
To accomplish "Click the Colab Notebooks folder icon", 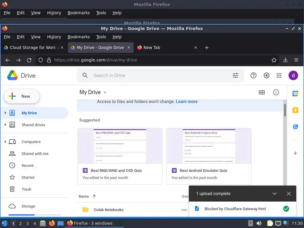I will [85, 210].
